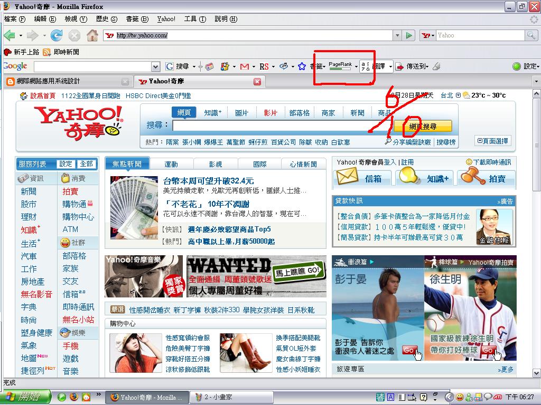This screenshot has height=405, width=541.
Task: Open headline 台幣本周可望升破32.4元
Action: tap(208, 181)
